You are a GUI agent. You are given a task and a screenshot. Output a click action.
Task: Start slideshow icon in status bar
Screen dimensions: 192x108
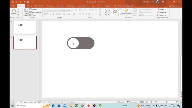click(156, 102)
